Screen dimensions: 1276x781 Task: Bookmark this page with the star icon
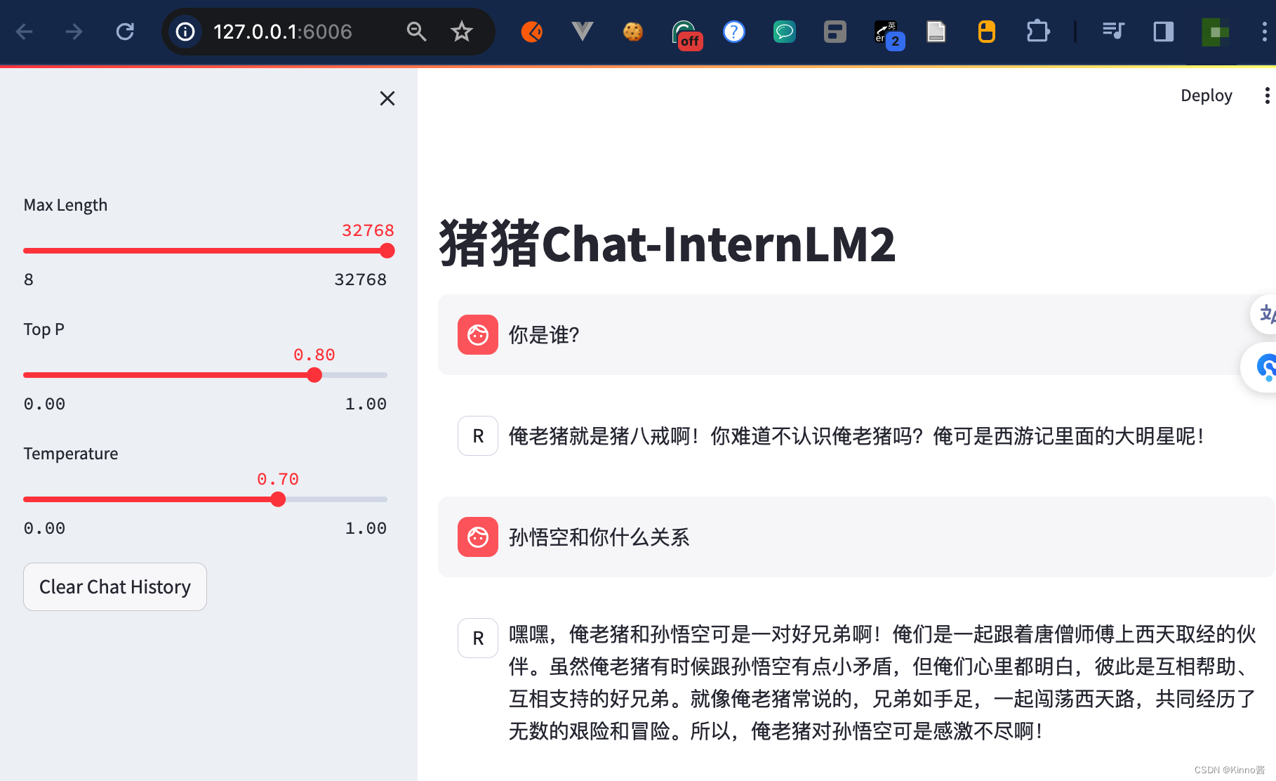coord(461,32)
